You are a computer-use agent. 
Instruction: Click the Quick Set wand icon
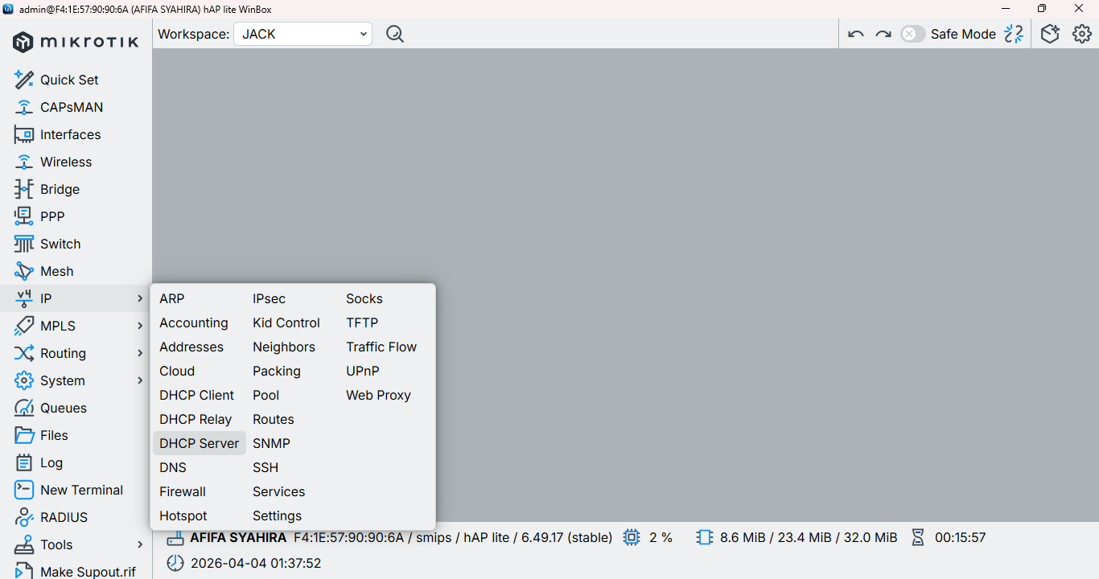point(24,80)
